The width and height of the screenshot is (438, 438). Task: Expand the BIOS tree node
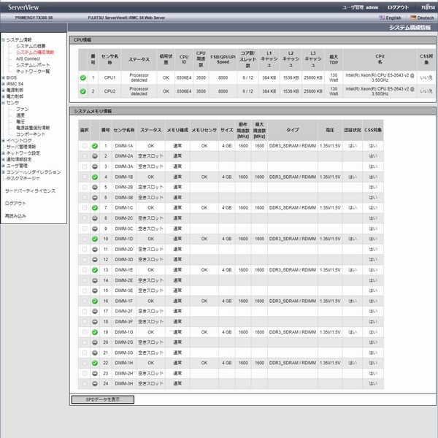4,77
